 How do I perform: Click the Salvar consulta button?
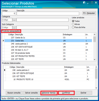tap(31, 93)
